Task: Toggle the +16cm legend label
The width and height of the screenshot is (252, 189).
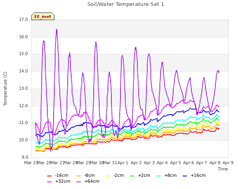Action: click(x=198, y=175)
